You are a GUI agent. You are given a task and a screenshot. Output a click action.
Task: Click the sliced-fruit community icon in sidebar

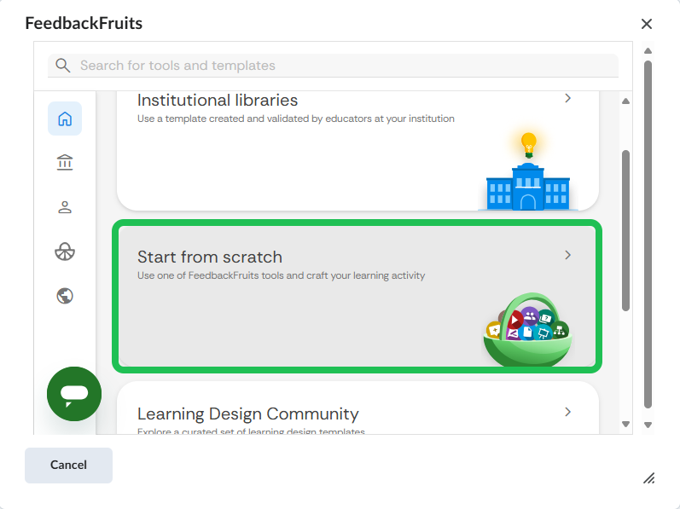(65, 252)
